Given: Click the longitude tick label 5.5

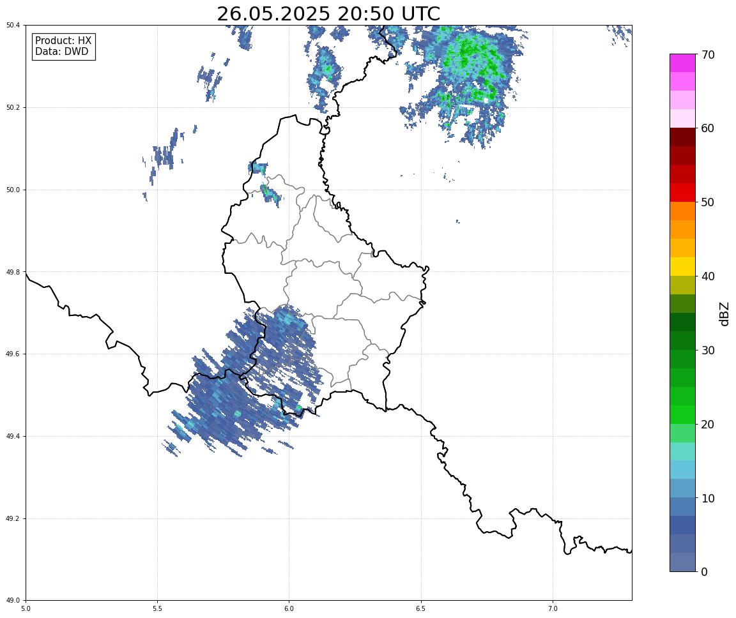Looking at the screenshot, I should 157,608.
